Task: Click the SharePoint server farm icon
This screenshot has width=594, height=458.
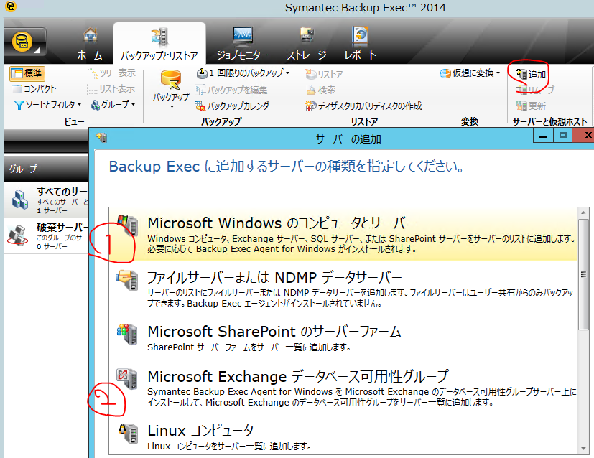Action: (x=127, y=335)
